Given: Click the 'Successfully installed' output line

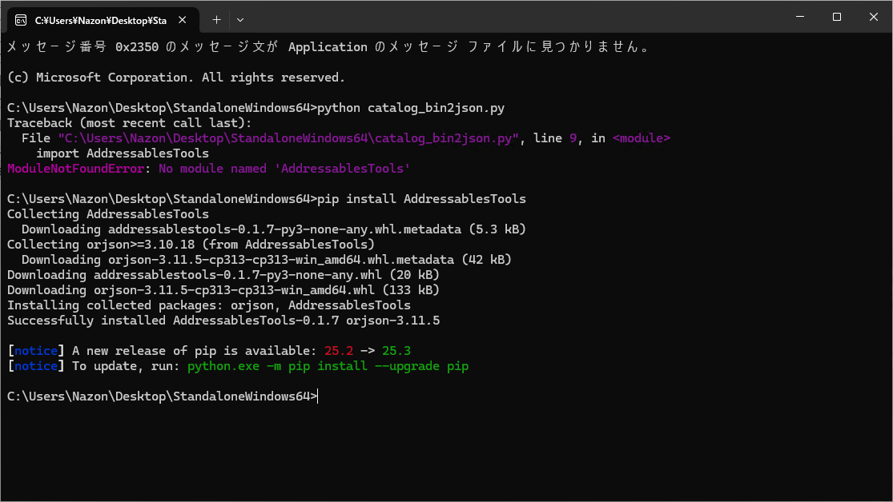Looking at the screenshot, I should click(x=223, y=321).
